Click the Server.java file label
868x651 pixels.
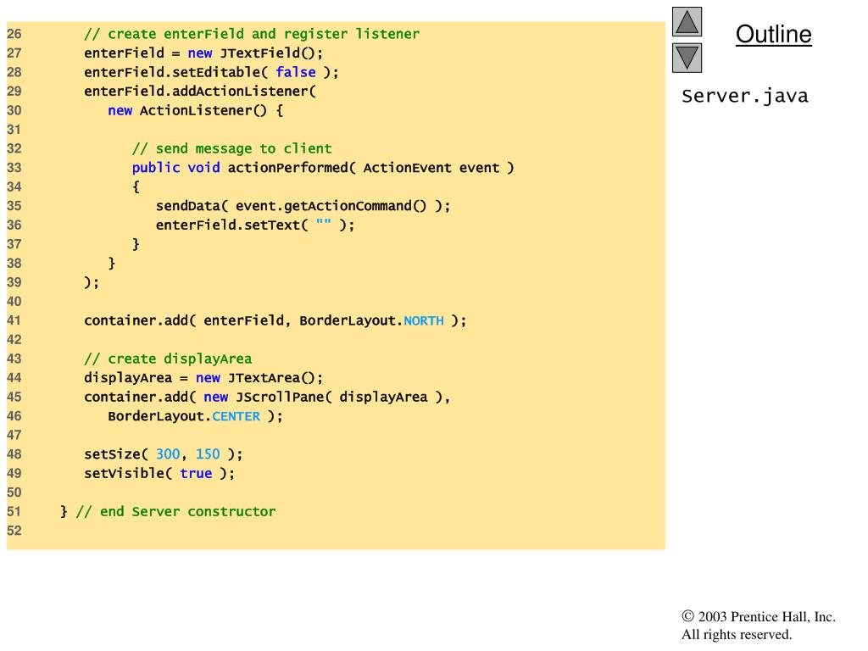pos(745,96)
